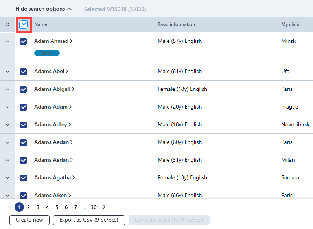Viewport: 313px width, 229px height.
Task: Click the previous page arrow
Action: point(10,207)
